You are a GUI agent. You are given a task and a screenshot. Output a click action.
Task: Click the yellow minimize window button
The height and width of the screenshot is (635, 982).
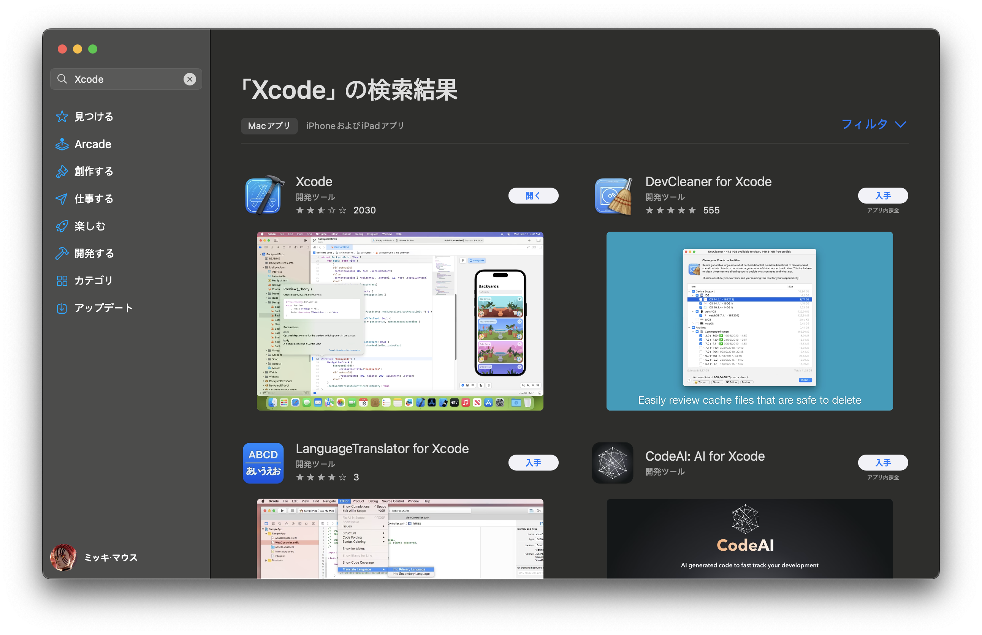78,49
